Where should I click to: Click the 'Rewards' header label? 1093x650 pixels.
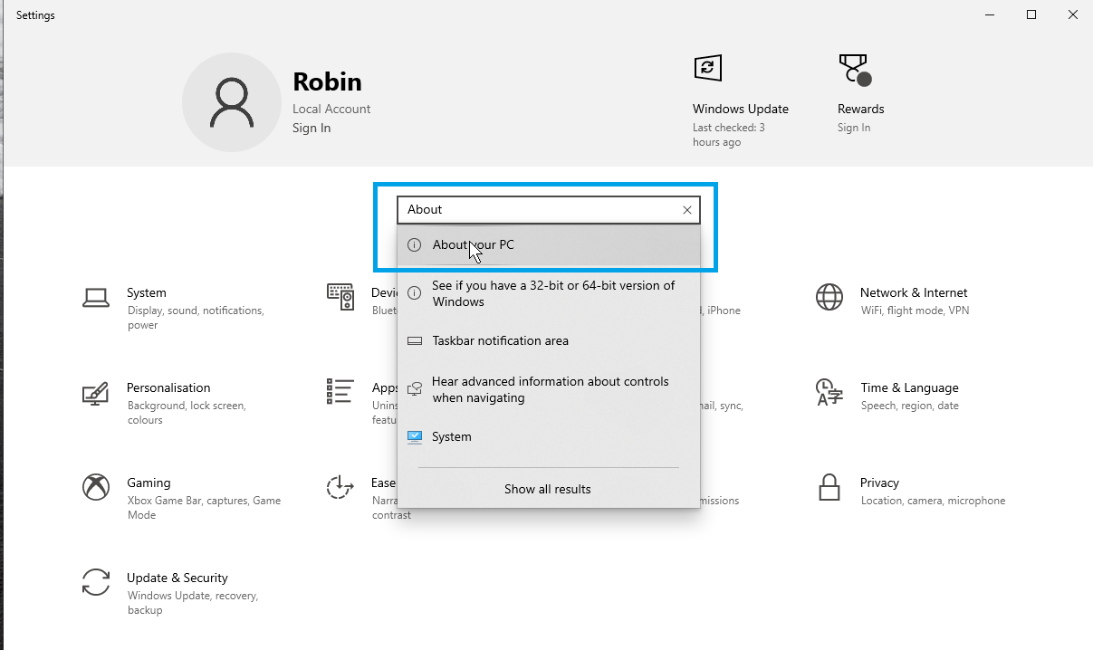point(861,109)
